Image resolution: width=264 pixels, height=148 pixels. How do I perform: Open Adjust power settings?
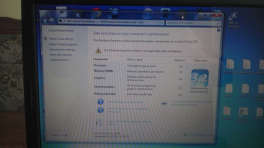coord(62,50)
